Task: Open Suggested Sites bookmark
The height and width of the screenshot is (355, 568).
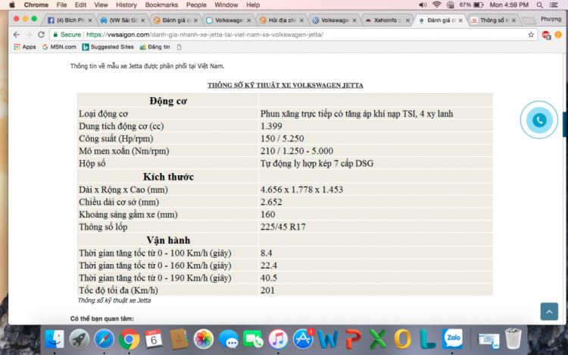Action: point(108,47)
